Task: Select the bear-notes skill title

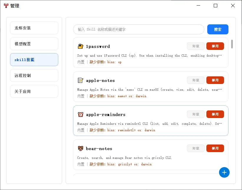Action: point(99,149)
